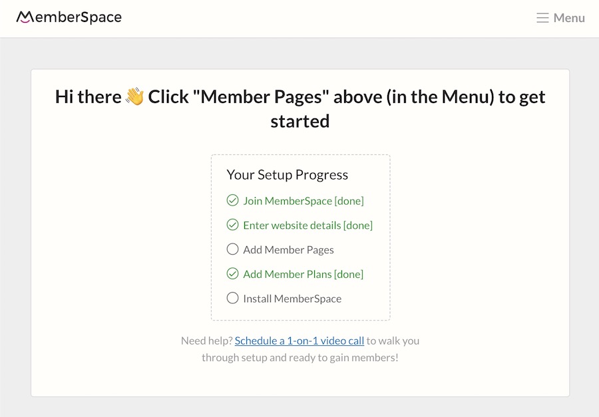This screenshot has height=417, width=599.
Task: Click green checkmark beside Enter website details
Action: [x=233, y=225]
